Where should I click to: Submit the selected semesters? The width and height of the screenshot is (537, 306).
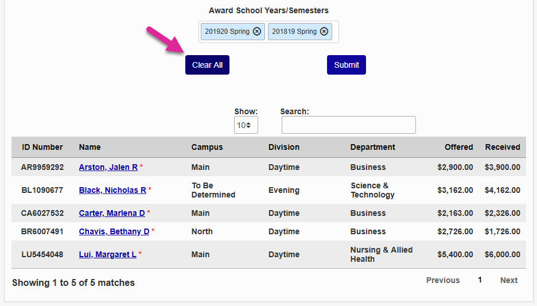point(347,65)
